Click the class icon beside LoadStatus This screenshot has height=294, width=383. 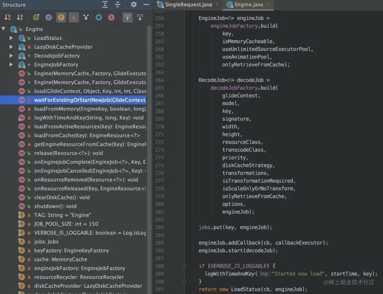22,38
